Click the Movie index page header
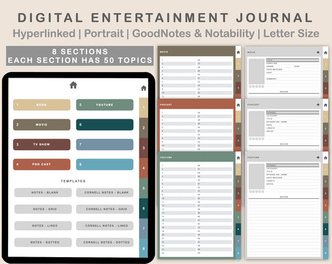The height and width of the screenshot is (264, 332). (196, 52)
